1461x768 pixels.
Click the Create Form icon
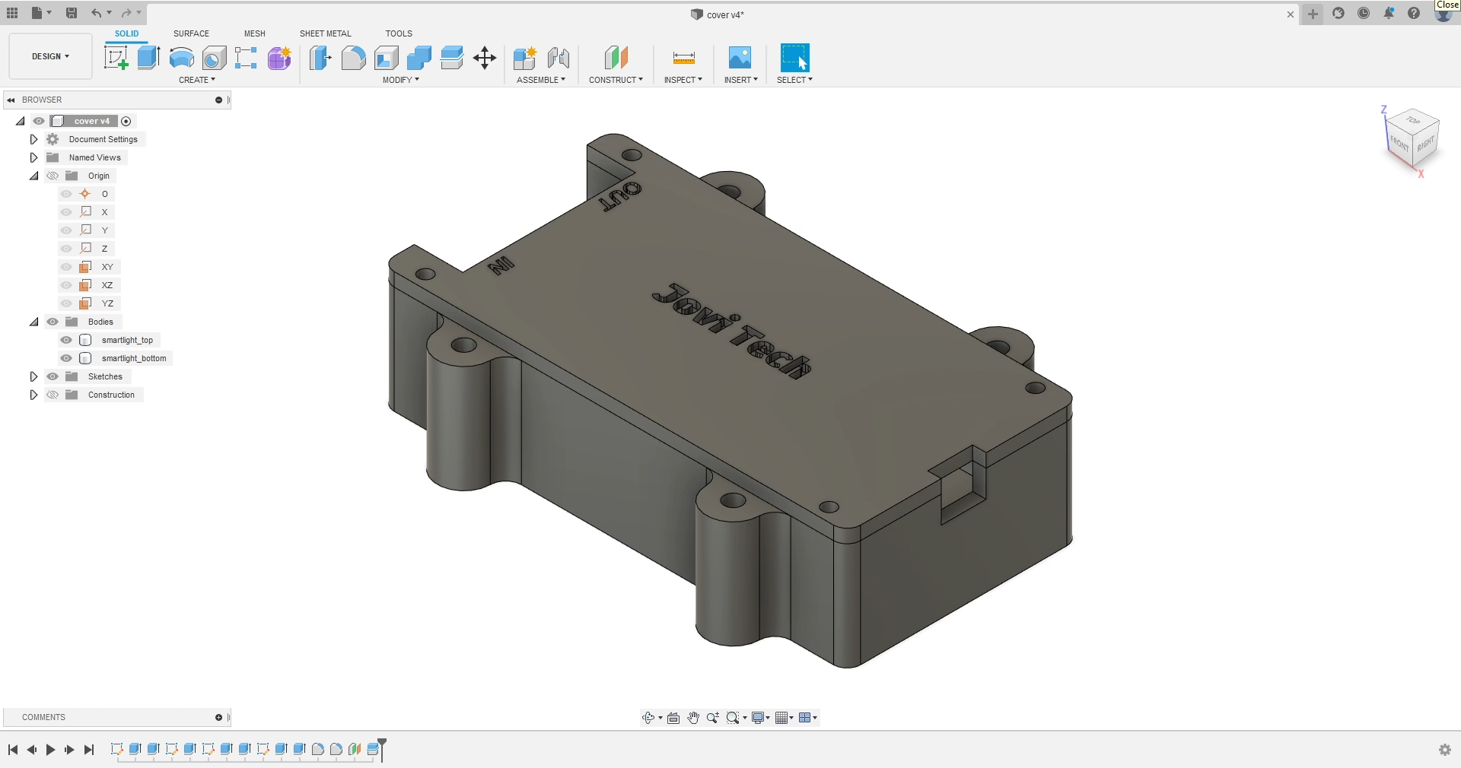(279, 58)
